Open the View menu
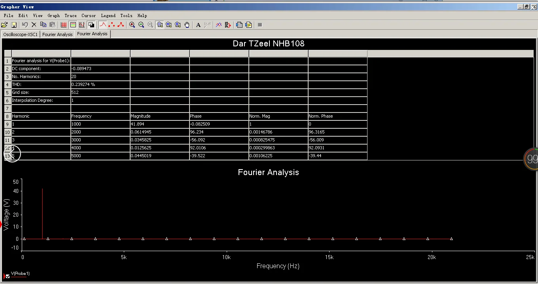The image size is (538, 284). (x=38, y=15)
